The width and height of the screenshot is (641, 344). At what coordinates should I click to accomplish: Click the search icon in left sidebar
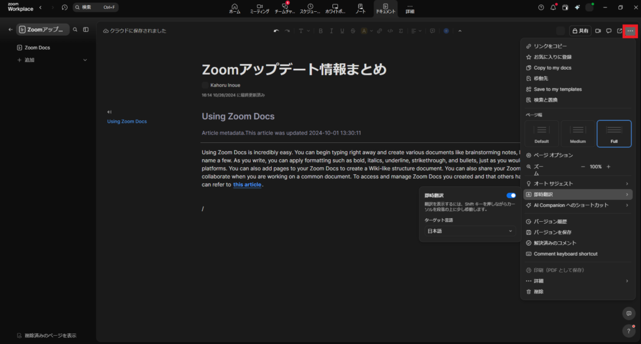pyautogui.click(x=75, y=29)
